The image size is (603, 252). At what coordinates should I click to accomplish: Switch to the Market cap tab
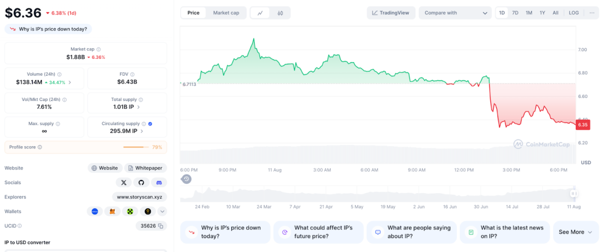(226, 13)
